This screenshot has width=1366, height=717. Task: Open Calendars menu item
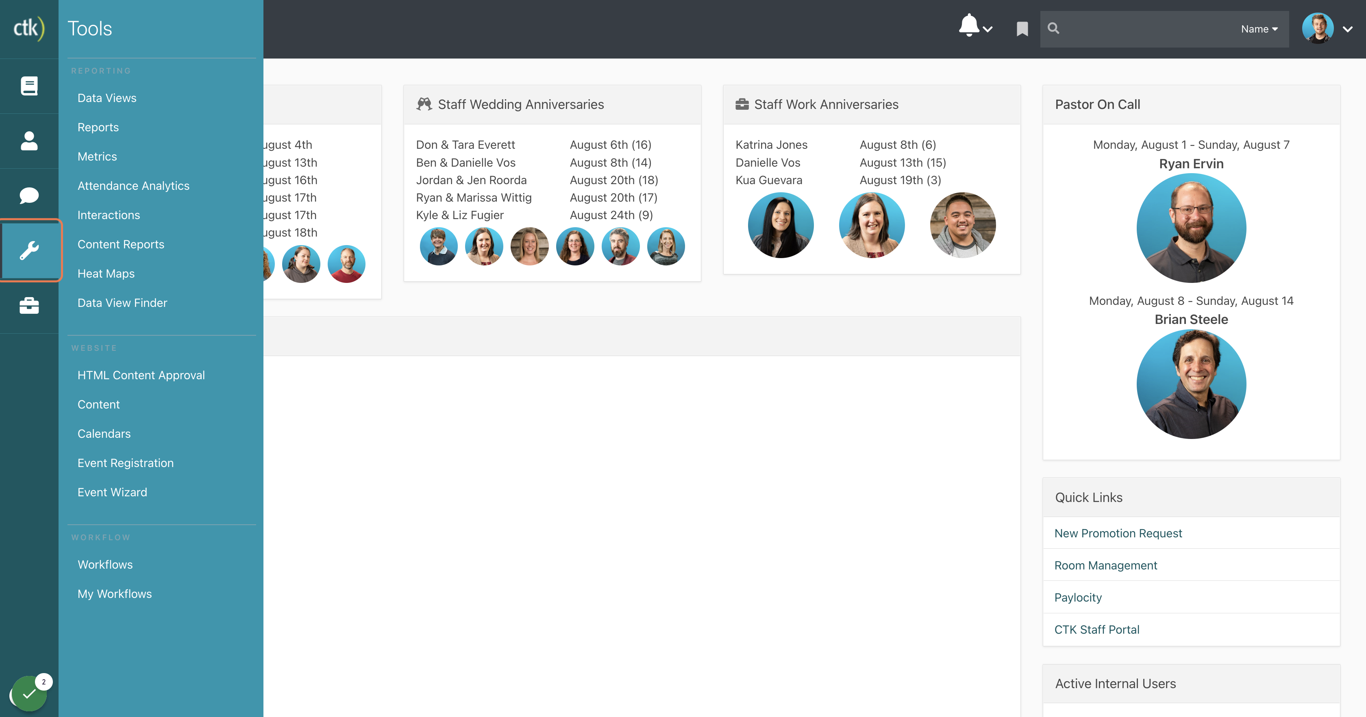(104, 433)
